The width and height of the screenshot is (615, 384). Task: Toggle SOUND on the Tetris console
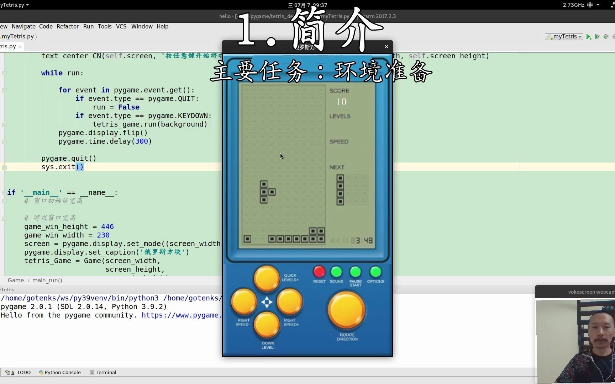pyautogui.click(x=336, y=272)
